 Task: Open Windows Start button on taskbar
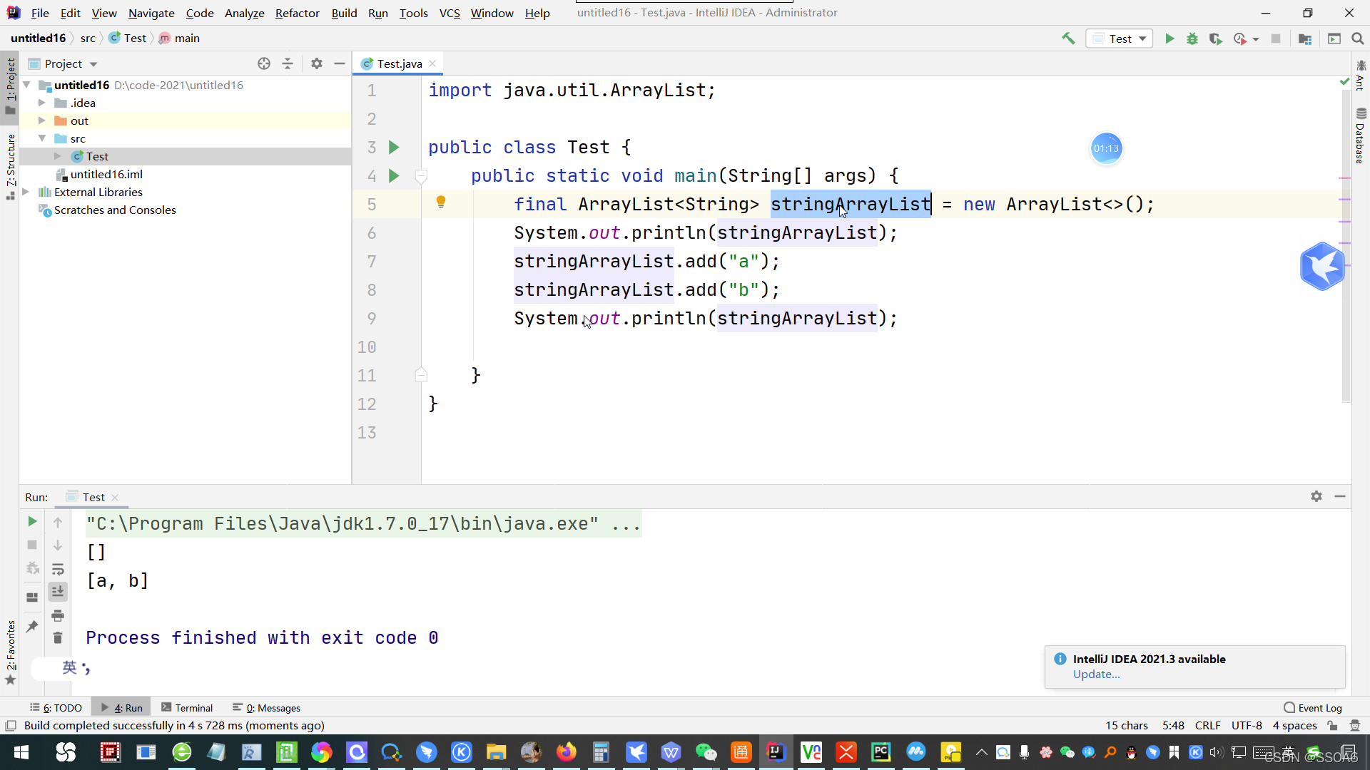21,752
